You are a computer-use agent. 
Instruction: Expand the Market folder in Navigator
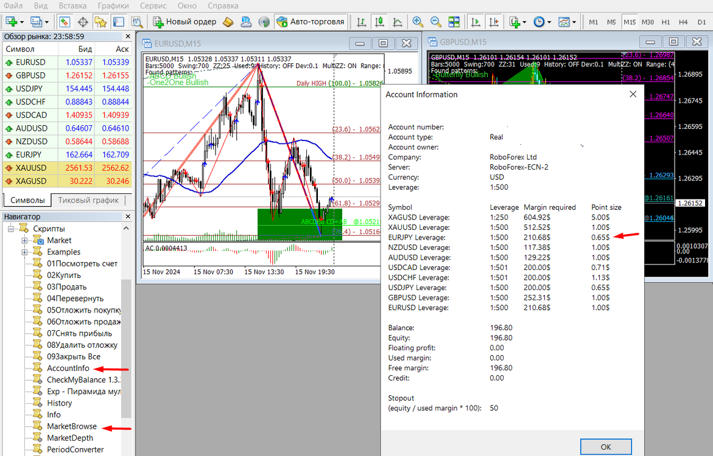(x=25, y=240)
